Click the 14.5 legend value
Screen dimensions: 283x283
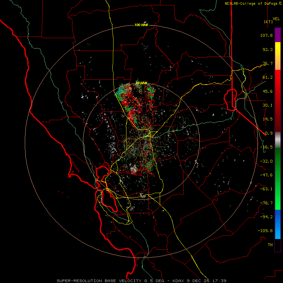tap(268, 119)
